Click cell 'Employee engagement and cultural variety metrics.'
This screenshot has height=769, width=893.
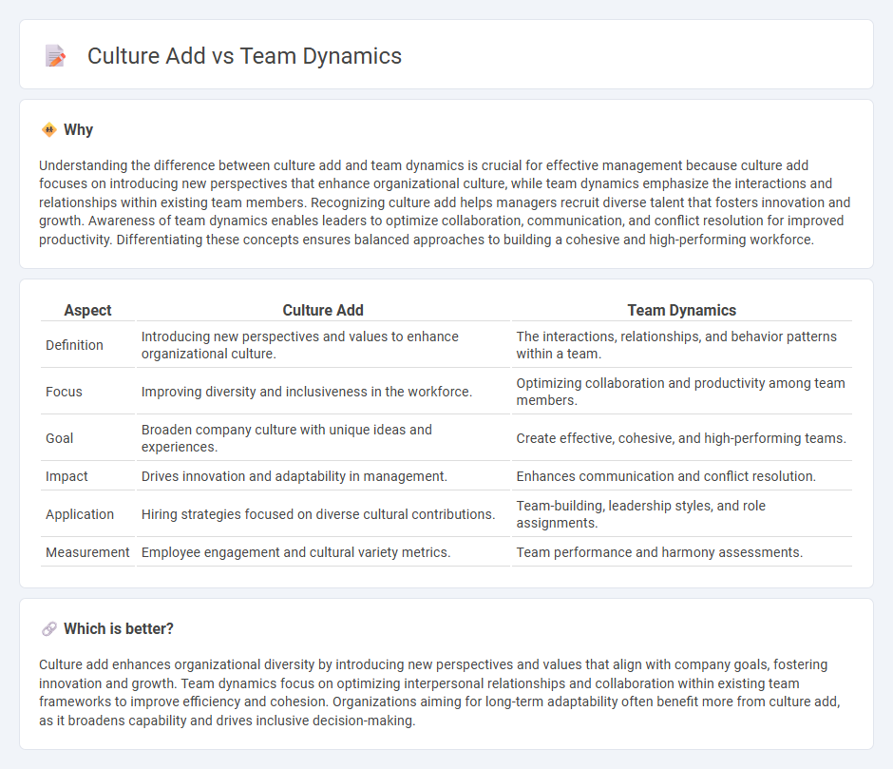pos(323,552)
